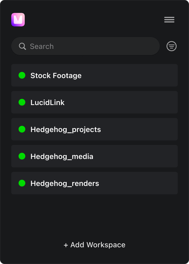Click the magnifier icon in search bar

(x=22, y=46)
